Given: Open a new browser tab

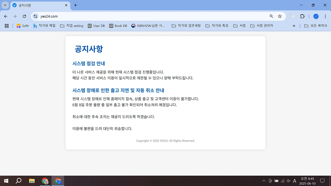Looking at the screenshot, I should [76, 5].
